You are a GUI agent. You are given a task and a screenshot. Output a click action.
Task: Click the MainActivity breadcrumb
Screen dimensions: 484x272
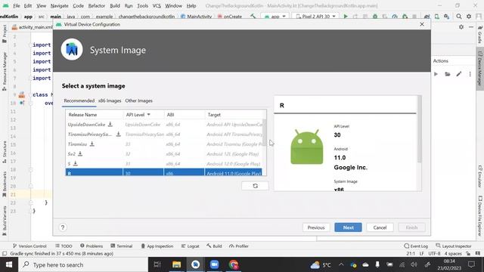click(x=197, y=17)
